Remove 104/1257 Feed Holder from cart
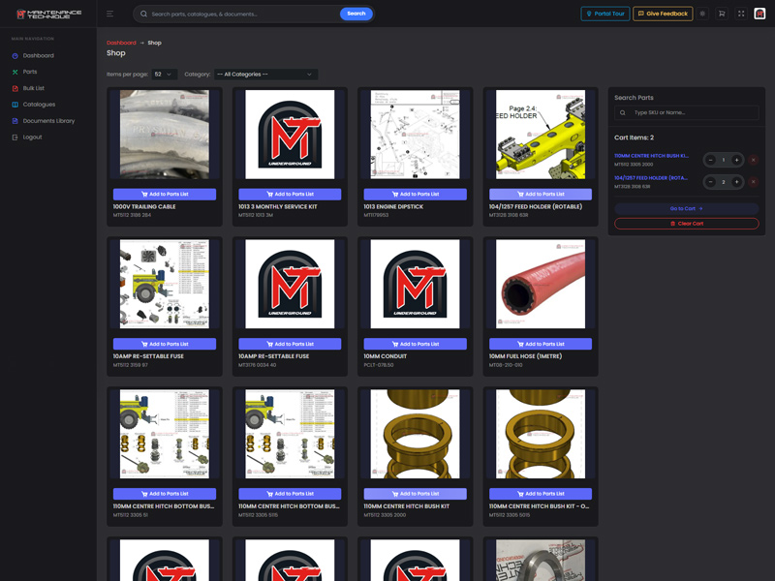Screen dimensions: 775x581 753,182
